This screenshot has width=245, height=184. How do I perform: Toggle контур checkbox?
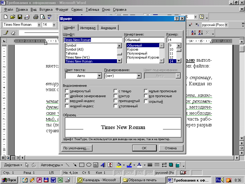click(115, 96)
